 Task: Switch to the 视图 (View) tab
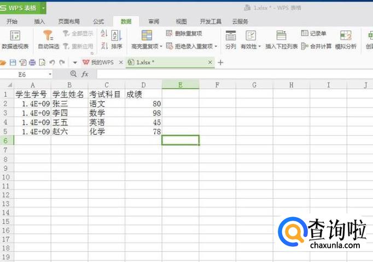[x=181, y=22]
